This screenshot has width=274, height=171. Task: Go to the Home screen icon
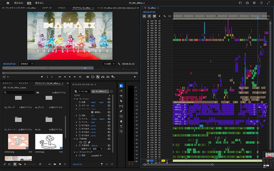[8, 3]
